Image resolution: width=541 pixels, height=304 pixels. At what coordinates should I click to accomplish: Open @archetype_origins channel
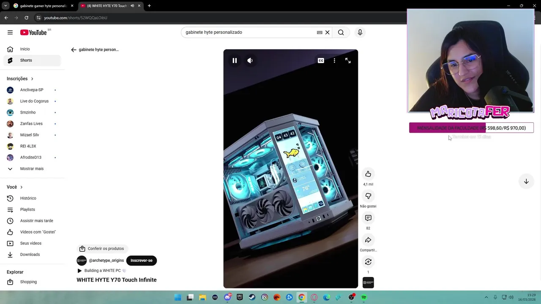(x=106, y=261)
